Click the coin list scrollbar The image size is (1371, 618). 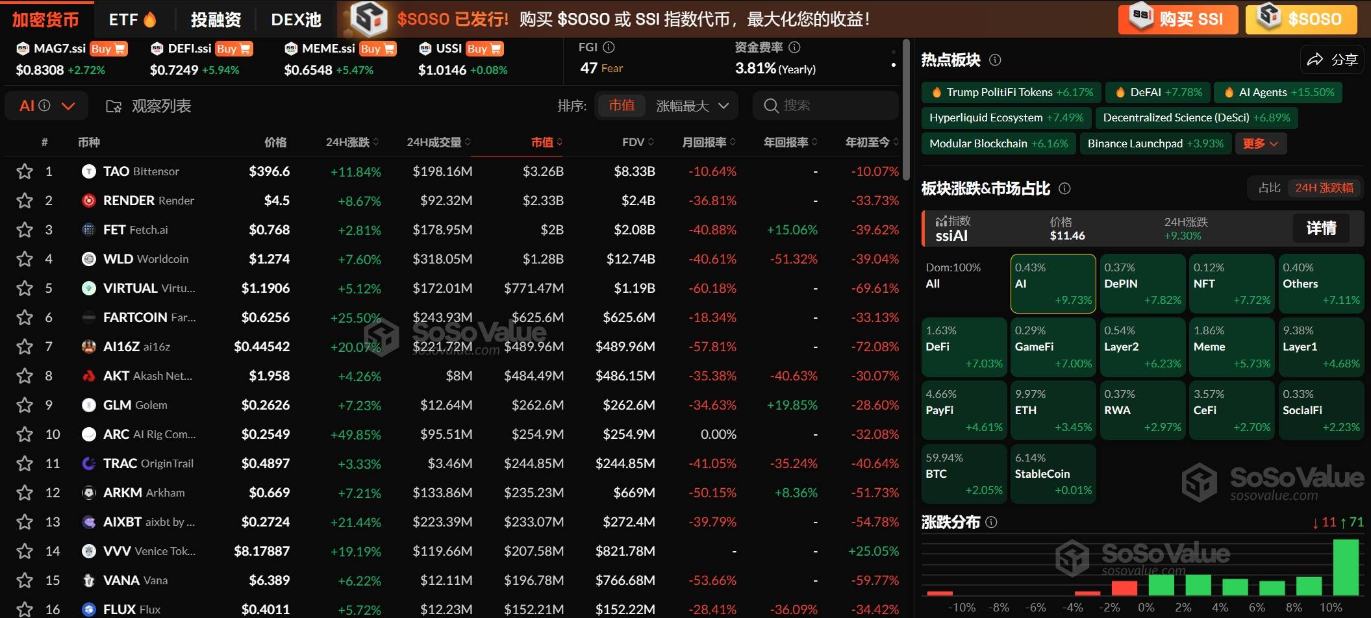tap(907, 110)
